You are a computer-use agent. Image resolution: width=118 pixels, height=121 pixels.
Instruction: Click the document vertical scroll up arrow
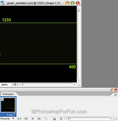(x=78, y=9)
